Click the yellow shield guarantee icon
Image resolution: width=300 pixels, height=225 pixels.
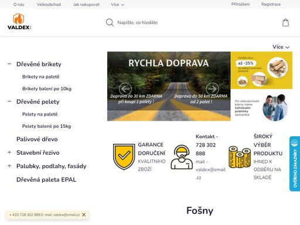click(x=124, y=156)
